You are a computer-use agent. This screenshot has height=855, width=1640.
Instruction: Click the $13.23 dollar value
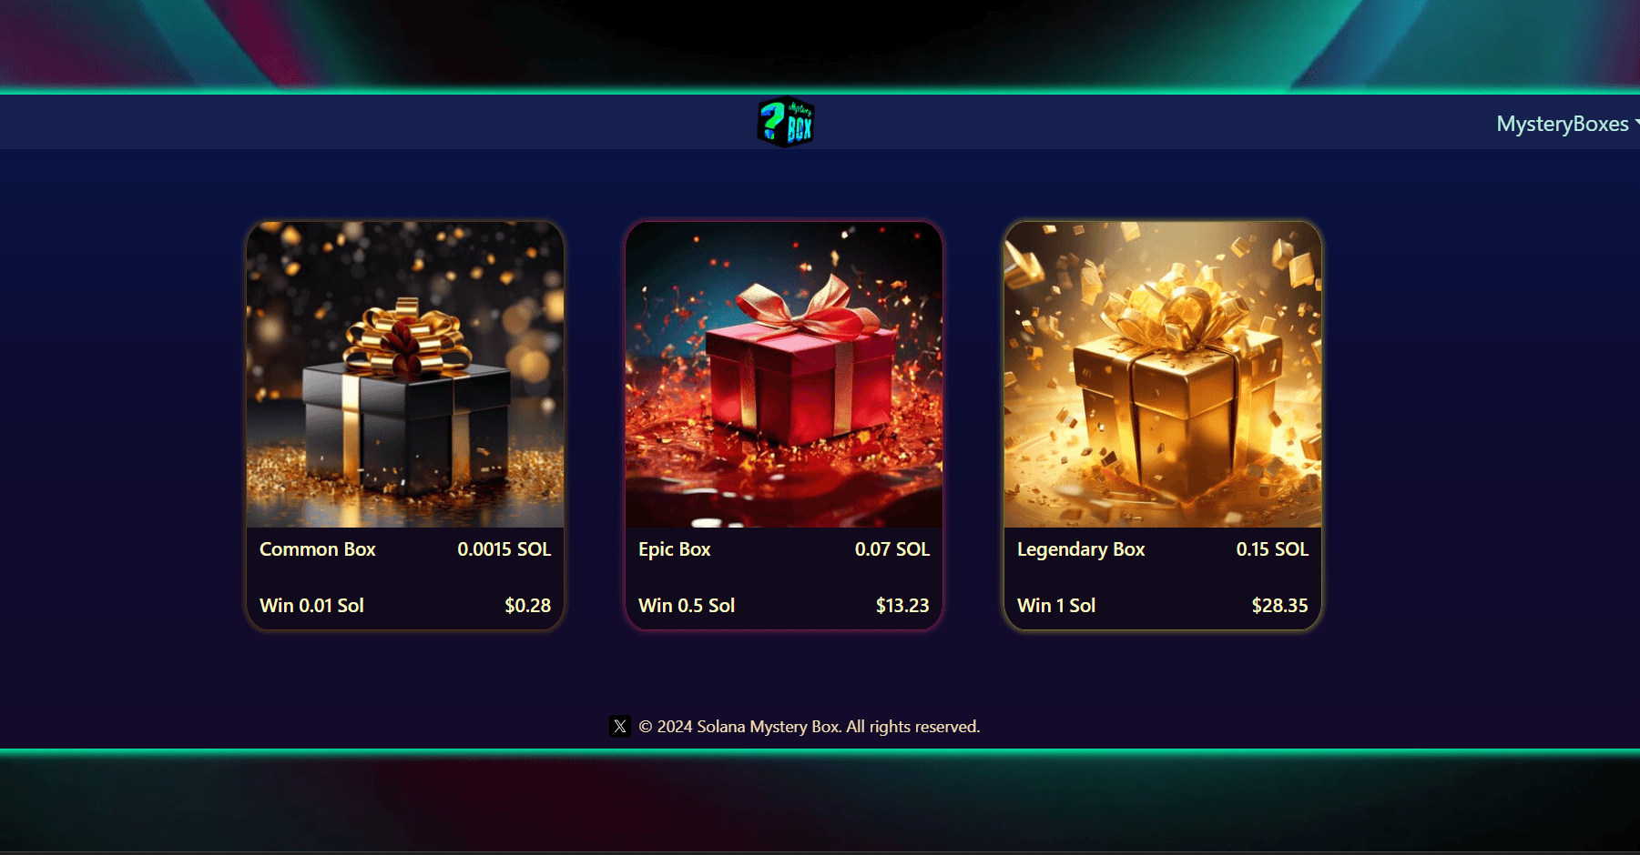pyautogui.click(x=902, y=606)
